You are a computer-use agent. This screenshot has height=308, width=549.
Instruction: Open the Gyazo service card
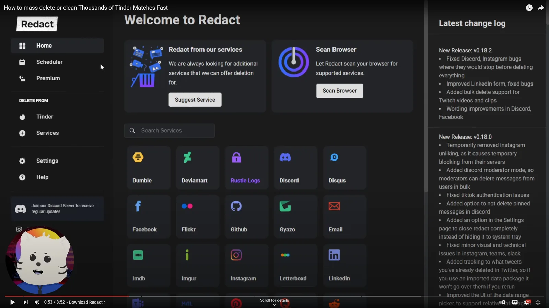pyautogui.click(x=296, y=217)
